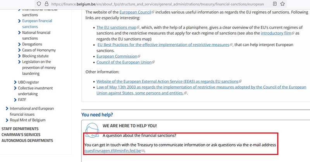Screen dimensions: 310x162
Task: Toggle reader view icon in address bar
Action: pyautogui.click(x=275, y=4)
